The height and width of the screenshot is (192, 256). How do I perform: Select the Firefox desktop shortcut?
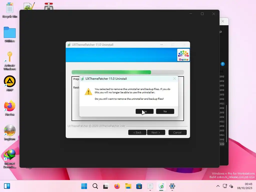click(x=10, y=108)
